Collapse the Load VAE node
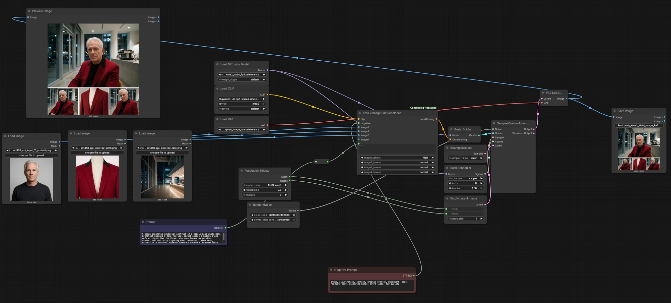This screenshot has width=671, height=303. pos(217,119)
